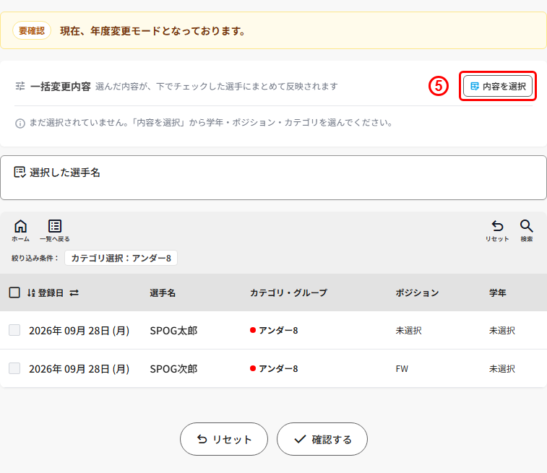The height and width of the screenshot is (473, 547).
Task: Click 未選択 position in SPOG太郎 row
Action: coord(408,331)
